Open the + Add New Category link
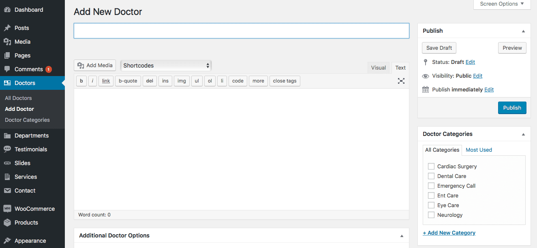Screen dimensions: 537x248 click(x=449, y=233)
